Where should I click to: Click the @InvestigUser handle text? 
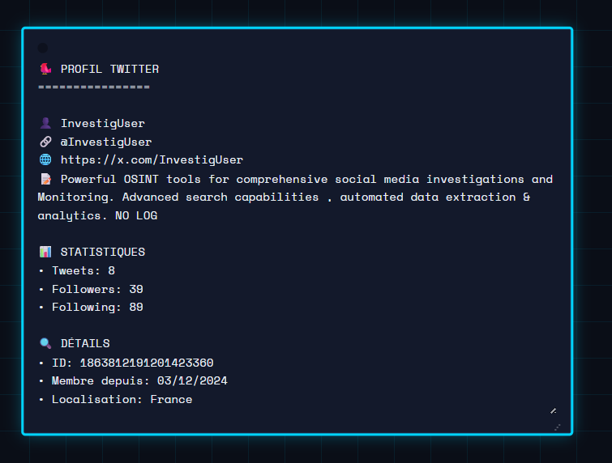[106, 142]
